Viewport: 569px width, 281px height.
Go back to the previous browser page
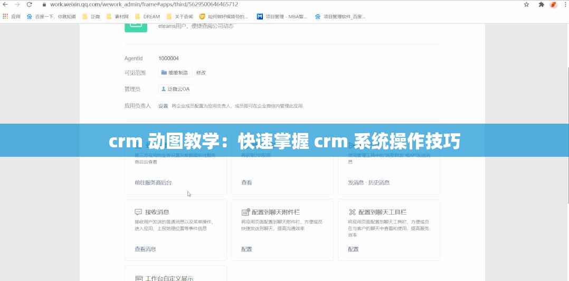pos(5,5)
